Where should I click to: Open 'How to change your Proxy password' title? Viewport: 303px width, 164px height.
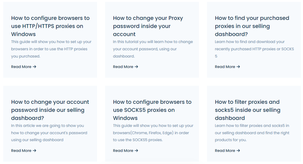(x=148, y=26)
